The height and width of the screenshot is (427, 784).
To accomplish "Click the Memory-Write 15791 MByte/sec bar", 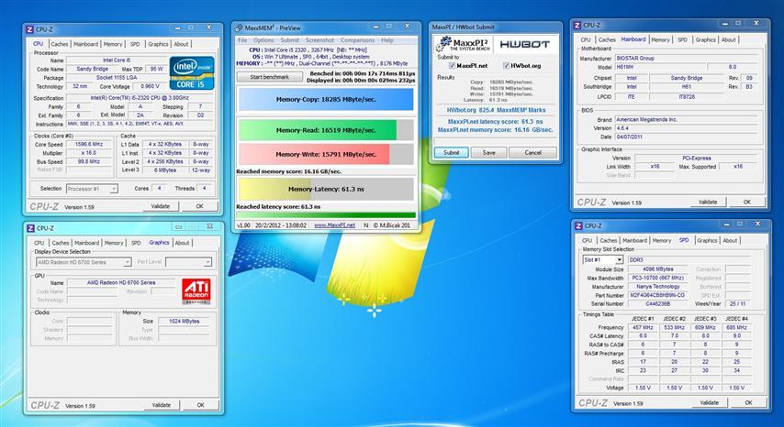I will pos(326,154).
